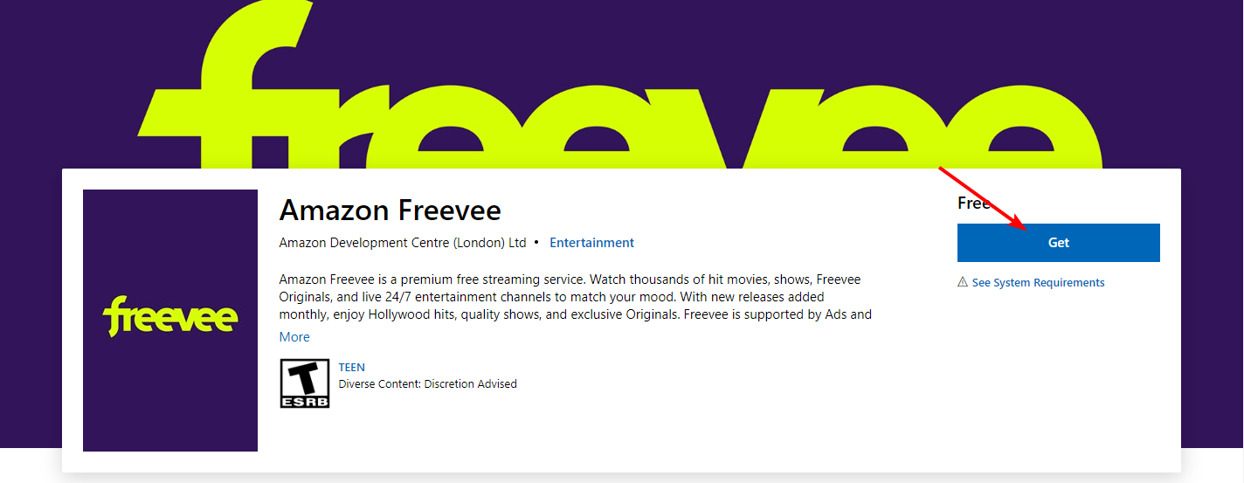The width and height of the screenshot is (1244, 483).
Task: Click the ESRB Teen rating badge
Action: pos(304,383)
